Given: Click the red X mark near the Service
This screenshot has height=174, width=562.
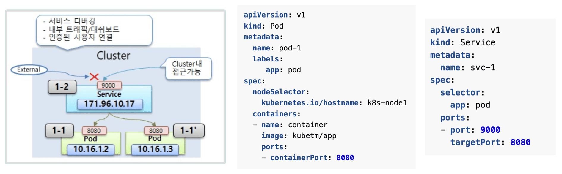Looking at the screenshot, I should click(94, 77).
